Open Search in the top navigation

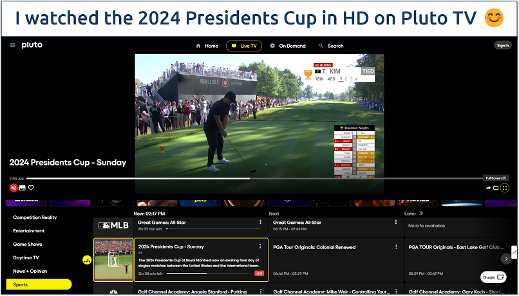coord(332,46)
